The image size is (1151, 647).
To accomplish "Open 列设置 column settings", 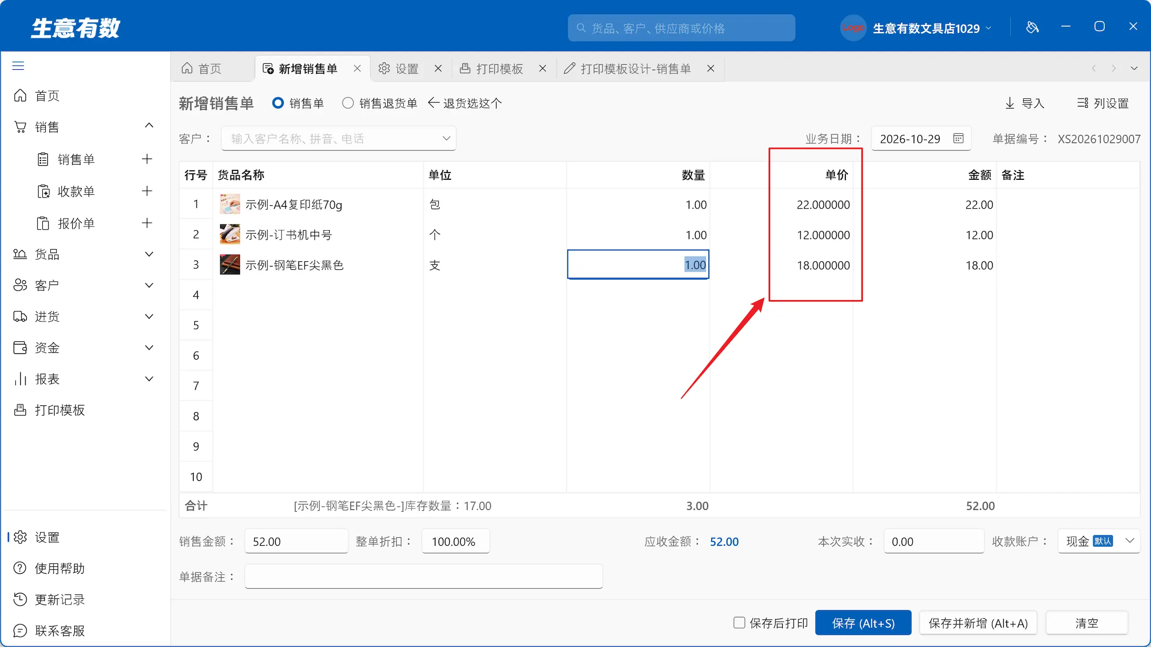I will (1103, 103).
